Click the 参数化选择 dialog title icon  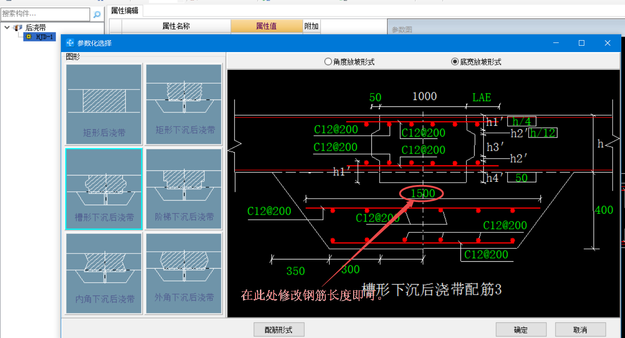(70, 43)
